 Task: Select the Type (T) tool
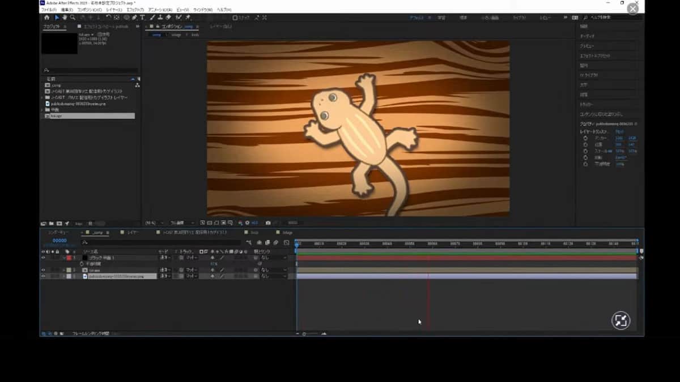point(142,18)
